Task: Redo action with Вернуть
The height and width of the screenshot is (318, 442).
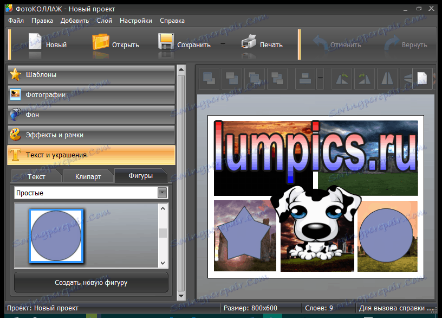Action: coord(406,44)
